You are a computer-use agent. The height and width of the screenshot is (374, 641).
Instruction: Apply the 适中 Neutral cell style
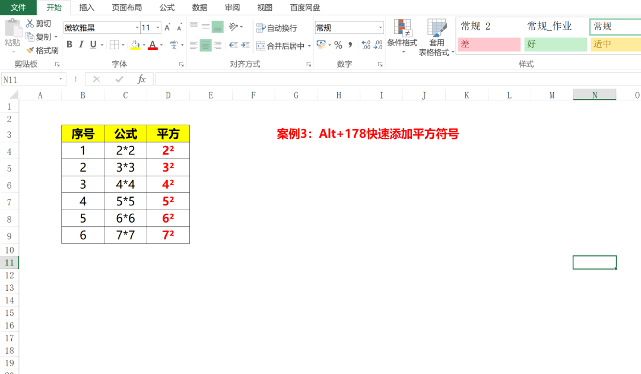point(615,44)
